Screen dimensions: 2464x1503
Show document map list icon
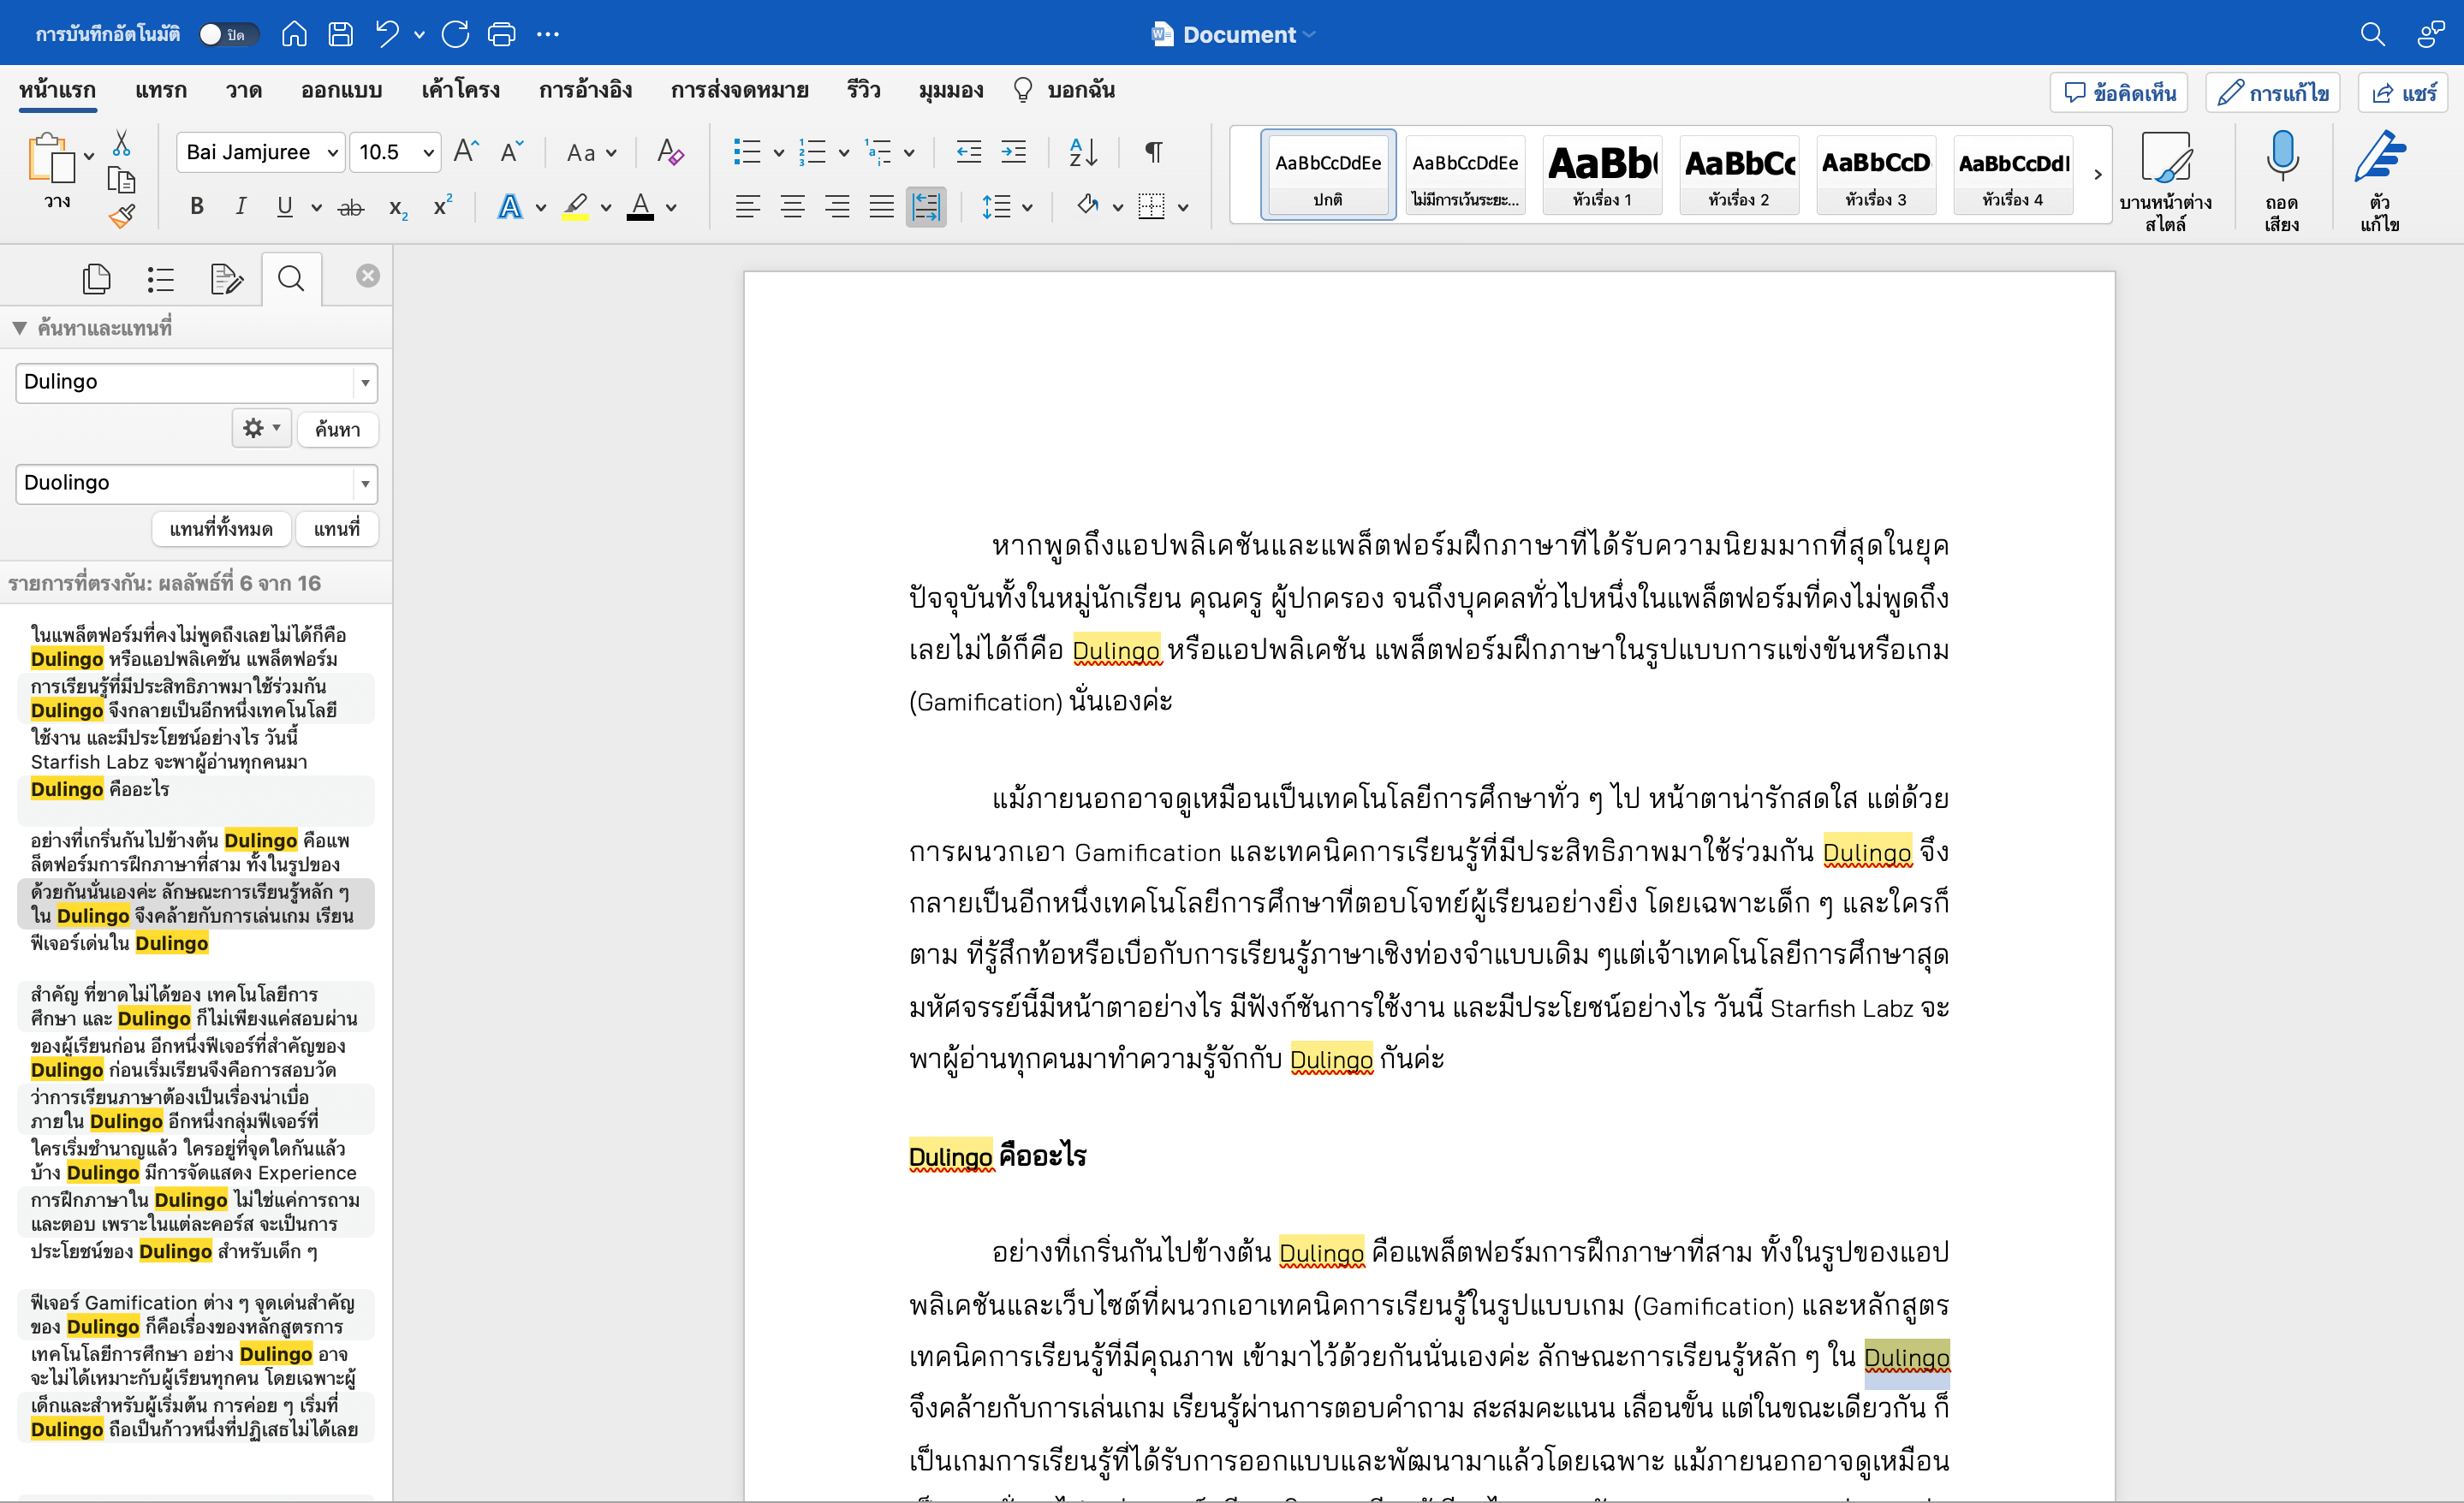tap(160, 278)
